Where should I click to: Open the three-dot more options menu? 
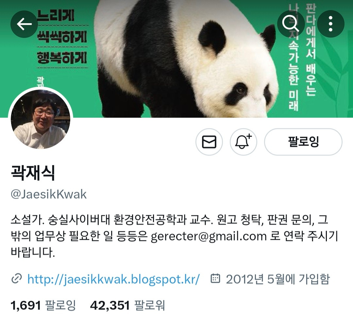pyautogui.click(x=330, y=24)
